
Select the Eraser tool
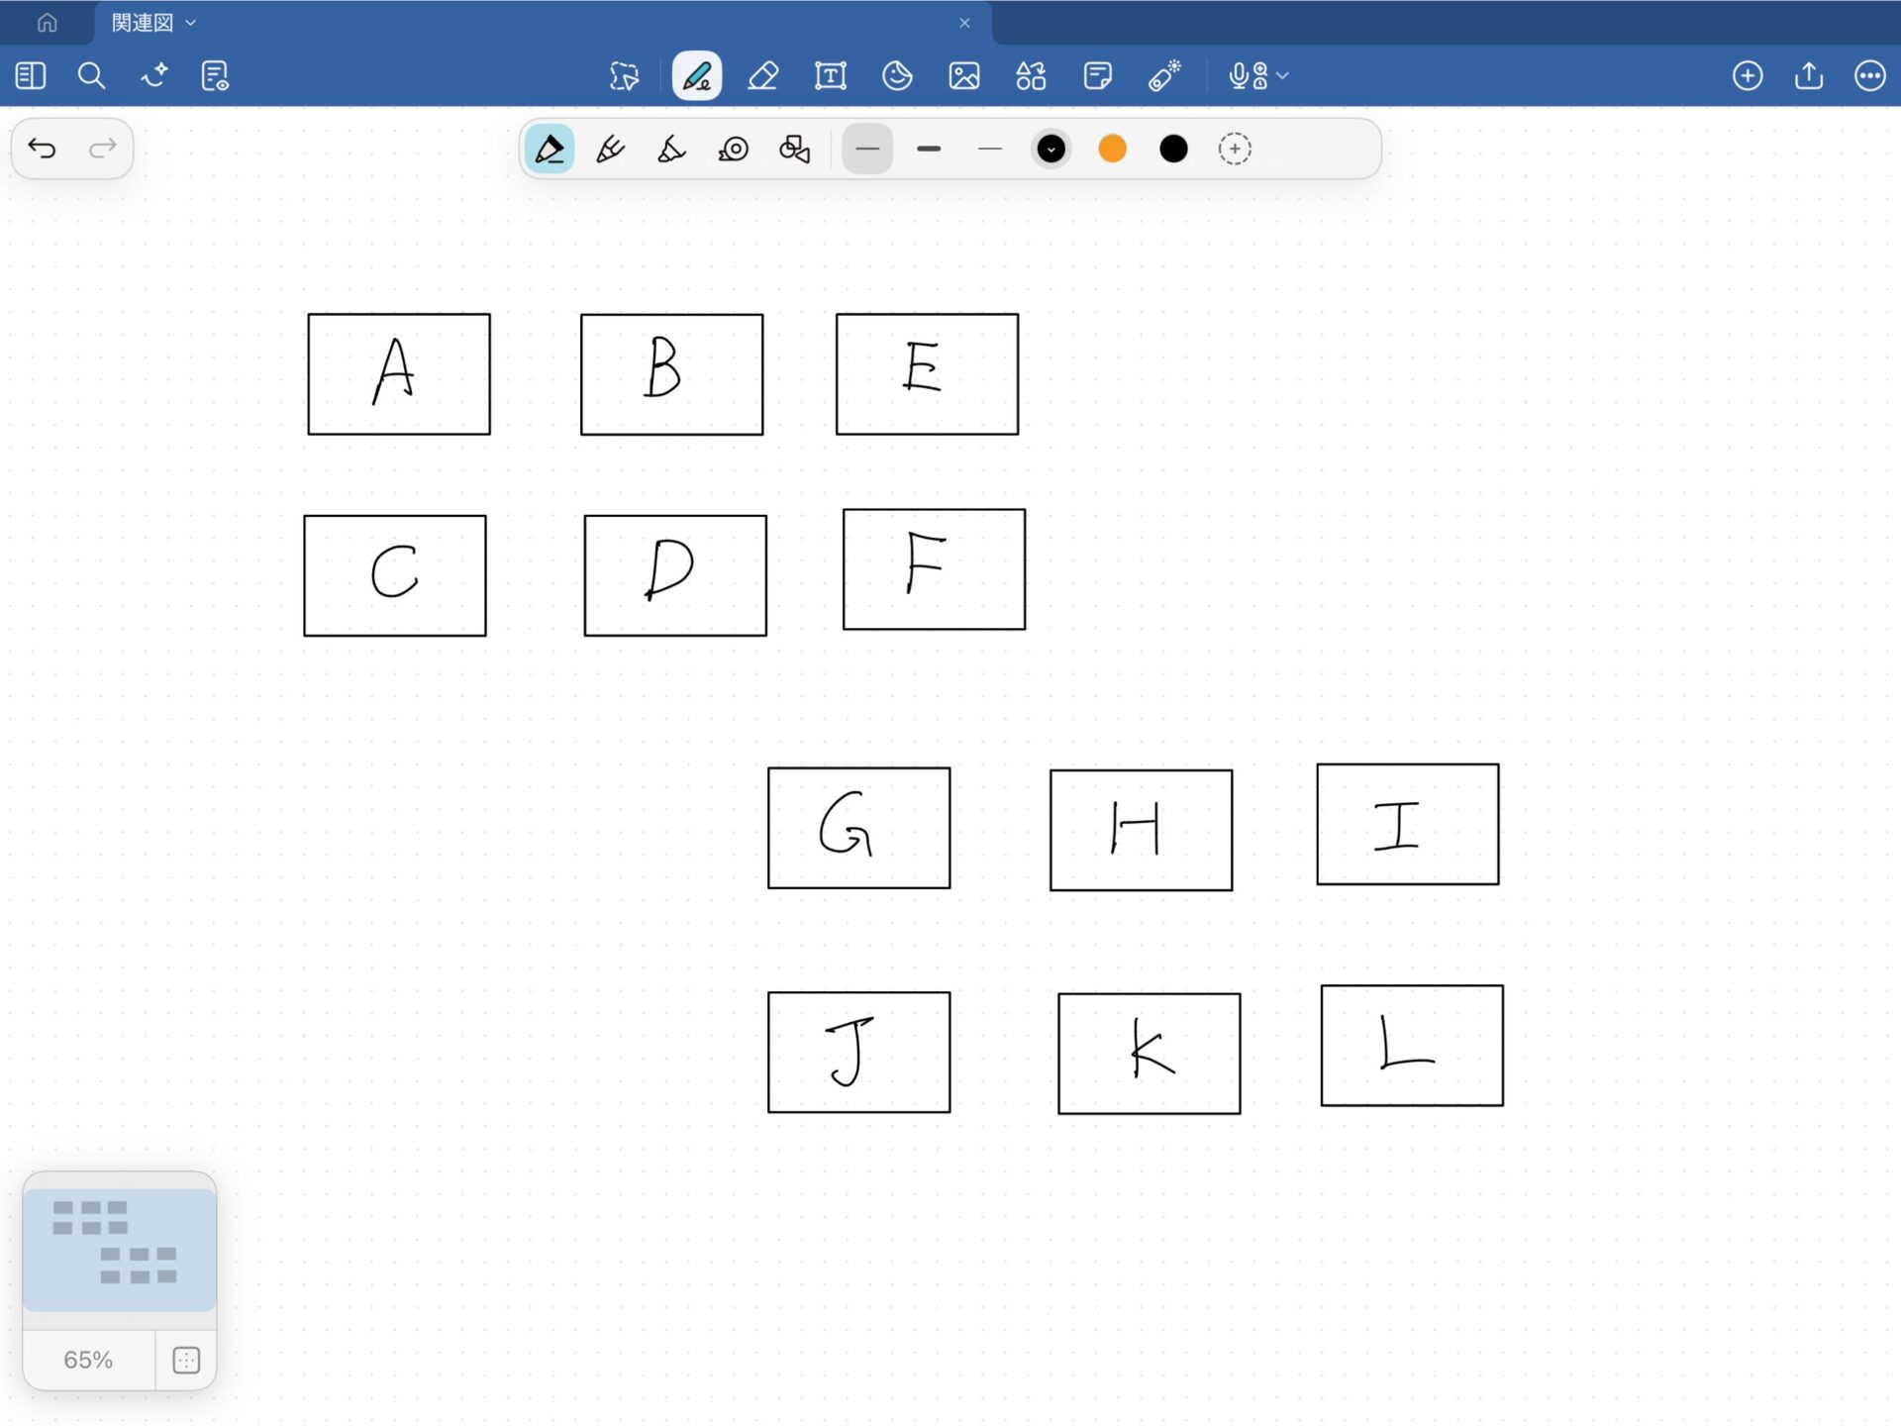(x=762, y=76)
